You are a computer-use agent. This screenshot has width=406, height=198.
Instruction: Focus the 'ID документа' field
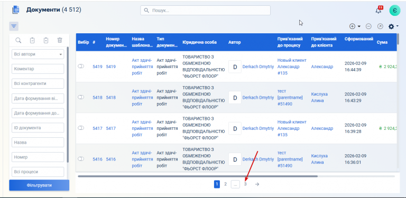tap(38, 128)
